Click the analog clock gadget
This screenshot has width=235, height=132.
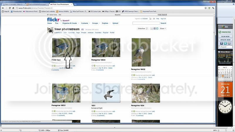pyautogui.click(x=225, y=106)
